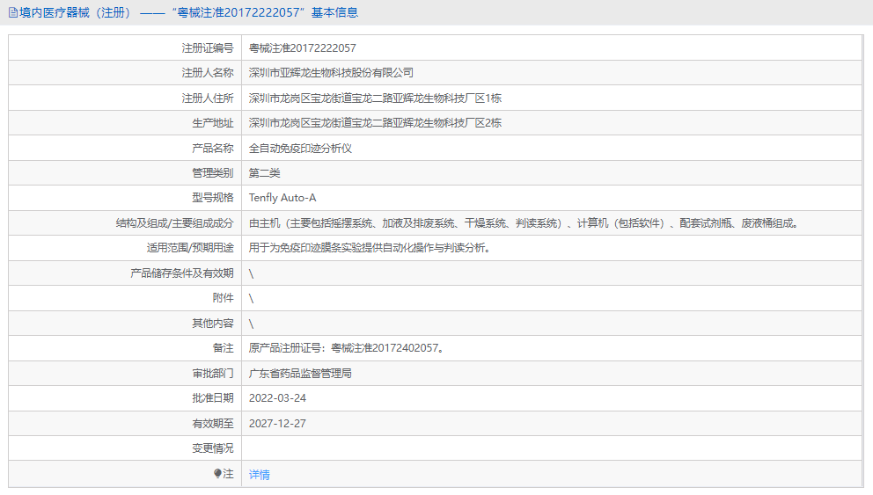Click the remark 原产品注册证号：粤械注准20172402057
Image resolution: width=873 pixels, height=495 pixels.
tap(347, 348)
